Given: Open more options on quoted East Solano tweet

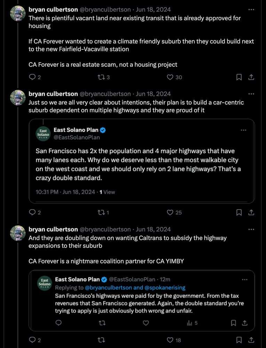Looking at the screenshot, I should [x=243, y=130].
